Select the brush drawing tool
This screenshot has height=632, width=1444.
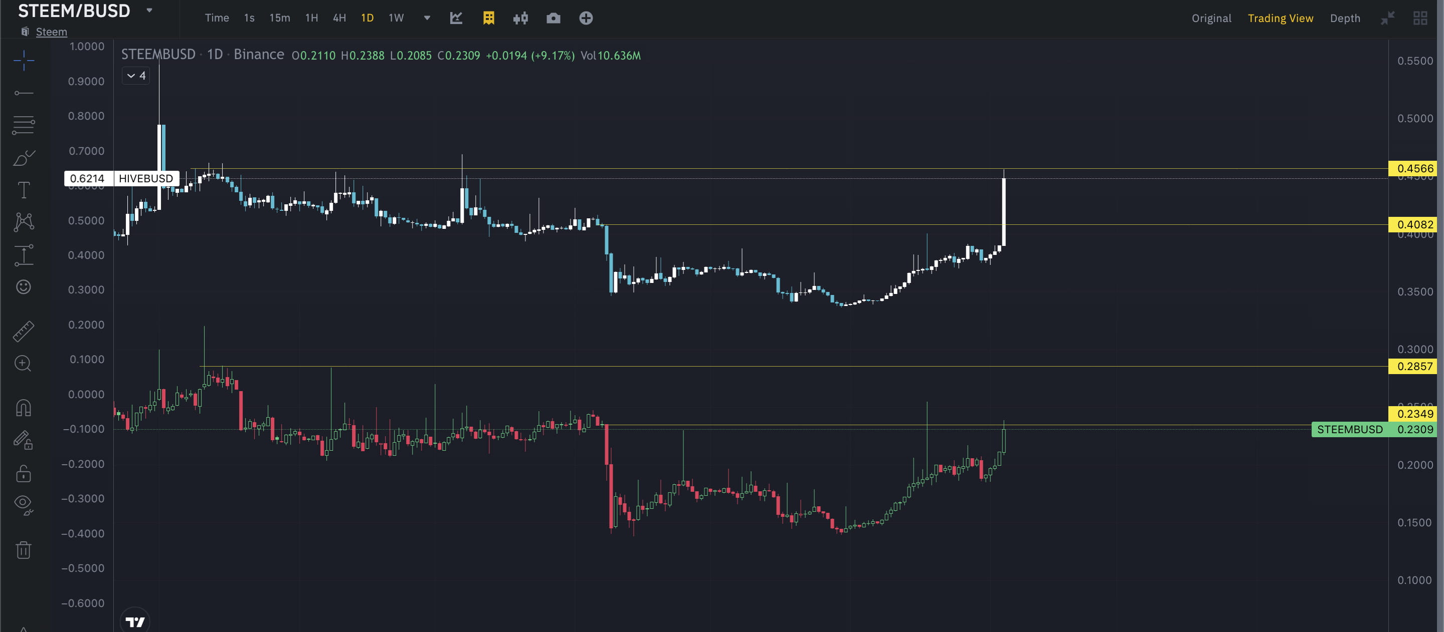24,158
